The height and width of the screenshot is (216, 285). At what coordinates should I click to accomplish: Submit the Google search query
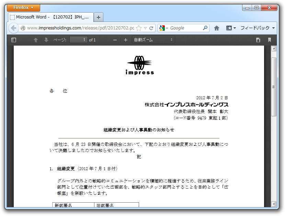(x=205, y=28)
